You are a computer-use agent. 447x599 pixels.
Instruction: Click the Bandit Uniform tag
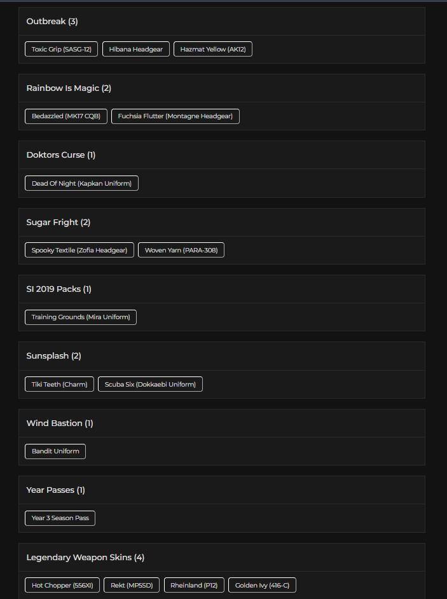55,451
